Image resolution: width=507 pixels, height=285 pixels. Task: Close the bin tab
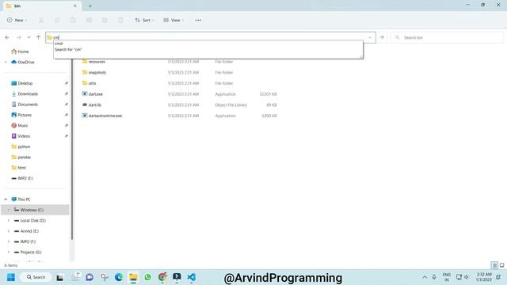75,6
